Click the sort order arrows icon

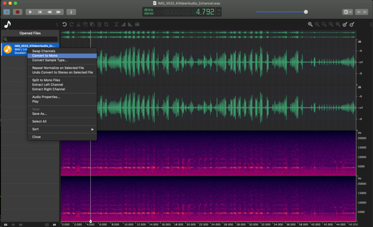[x=54, y=225]
